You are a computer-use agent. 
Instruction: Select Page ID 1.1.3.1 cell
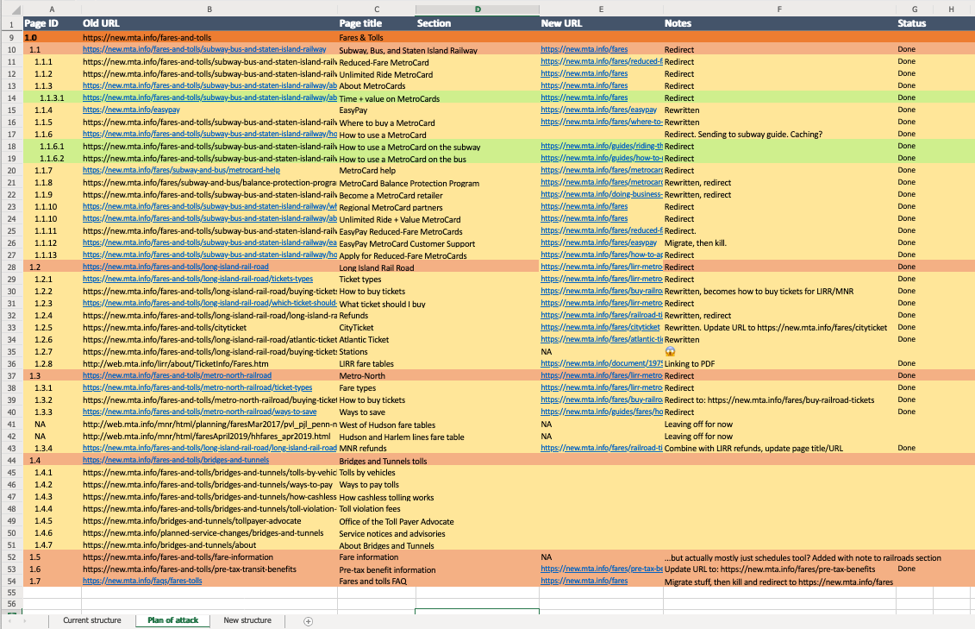click(52, 98)
